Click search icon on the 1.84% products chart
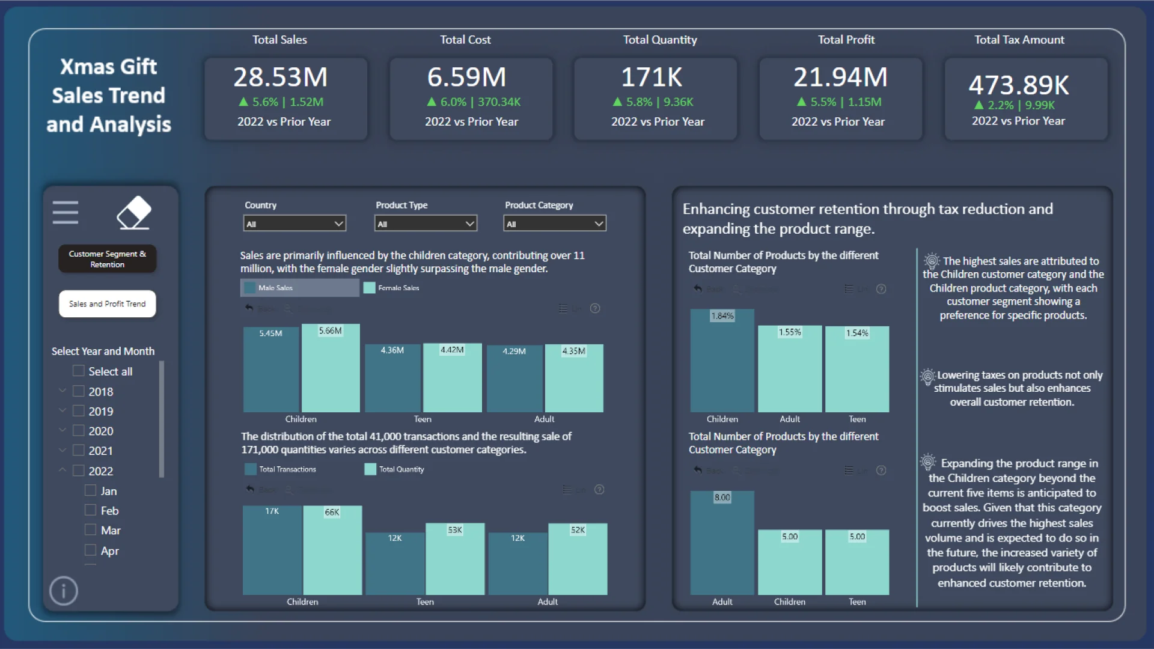The height and width of the screenshot is (649, 1154). click(737, 289)
